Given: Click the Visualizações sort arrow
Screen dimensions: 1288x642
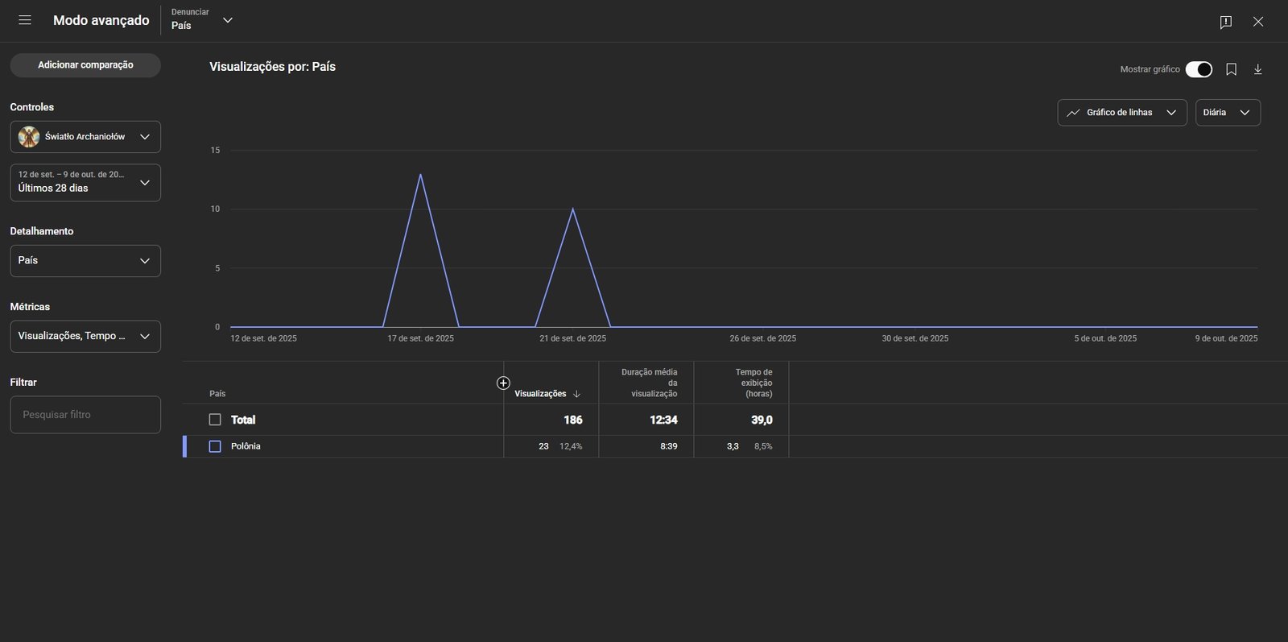Looking at the screenshot, I should (576, 394).
